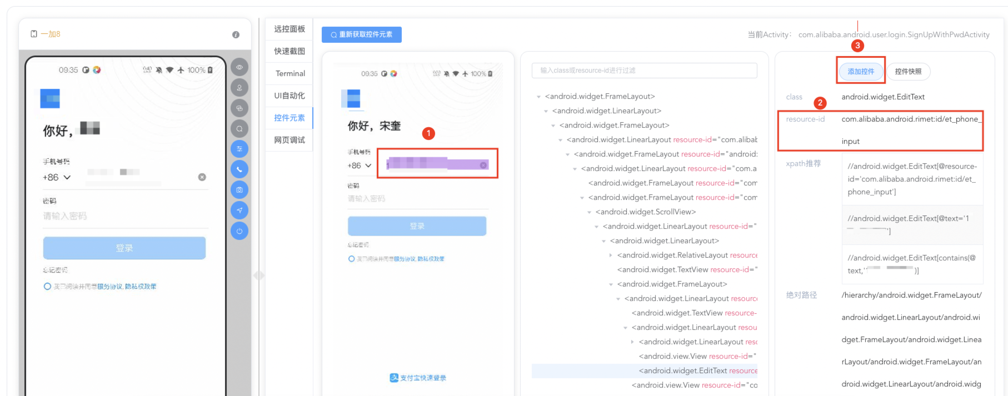Click the class/resource-id filter input

click(x=644, y=70)
